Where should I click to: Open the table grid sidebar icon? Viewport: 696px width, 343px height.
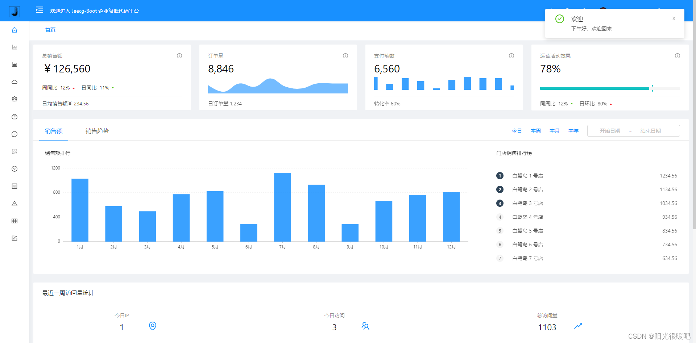14,221
